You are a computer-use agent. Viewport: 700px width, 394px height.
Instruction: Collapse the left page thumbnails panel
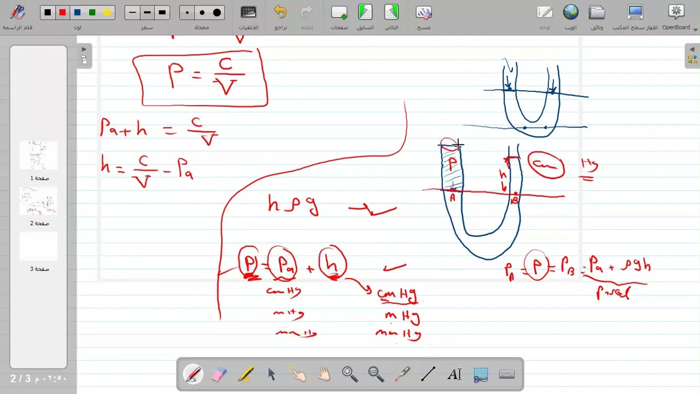point(84,49)
